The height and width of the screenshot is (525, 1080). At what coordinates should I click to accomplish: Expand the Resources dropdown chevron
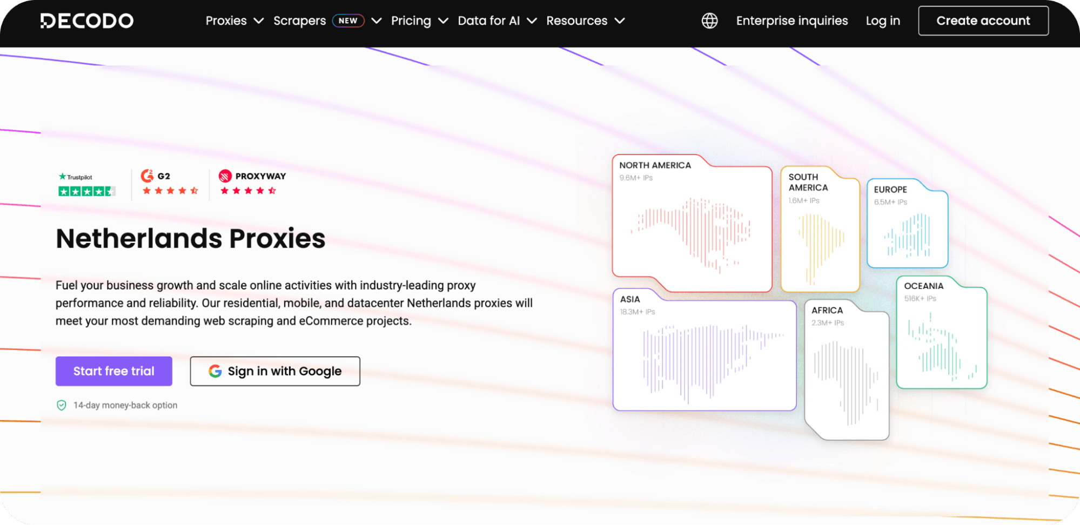click(x=620, y=21)
